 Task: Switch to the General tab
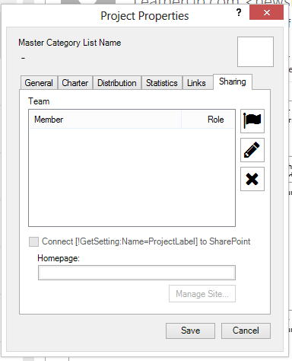[39, 83]
